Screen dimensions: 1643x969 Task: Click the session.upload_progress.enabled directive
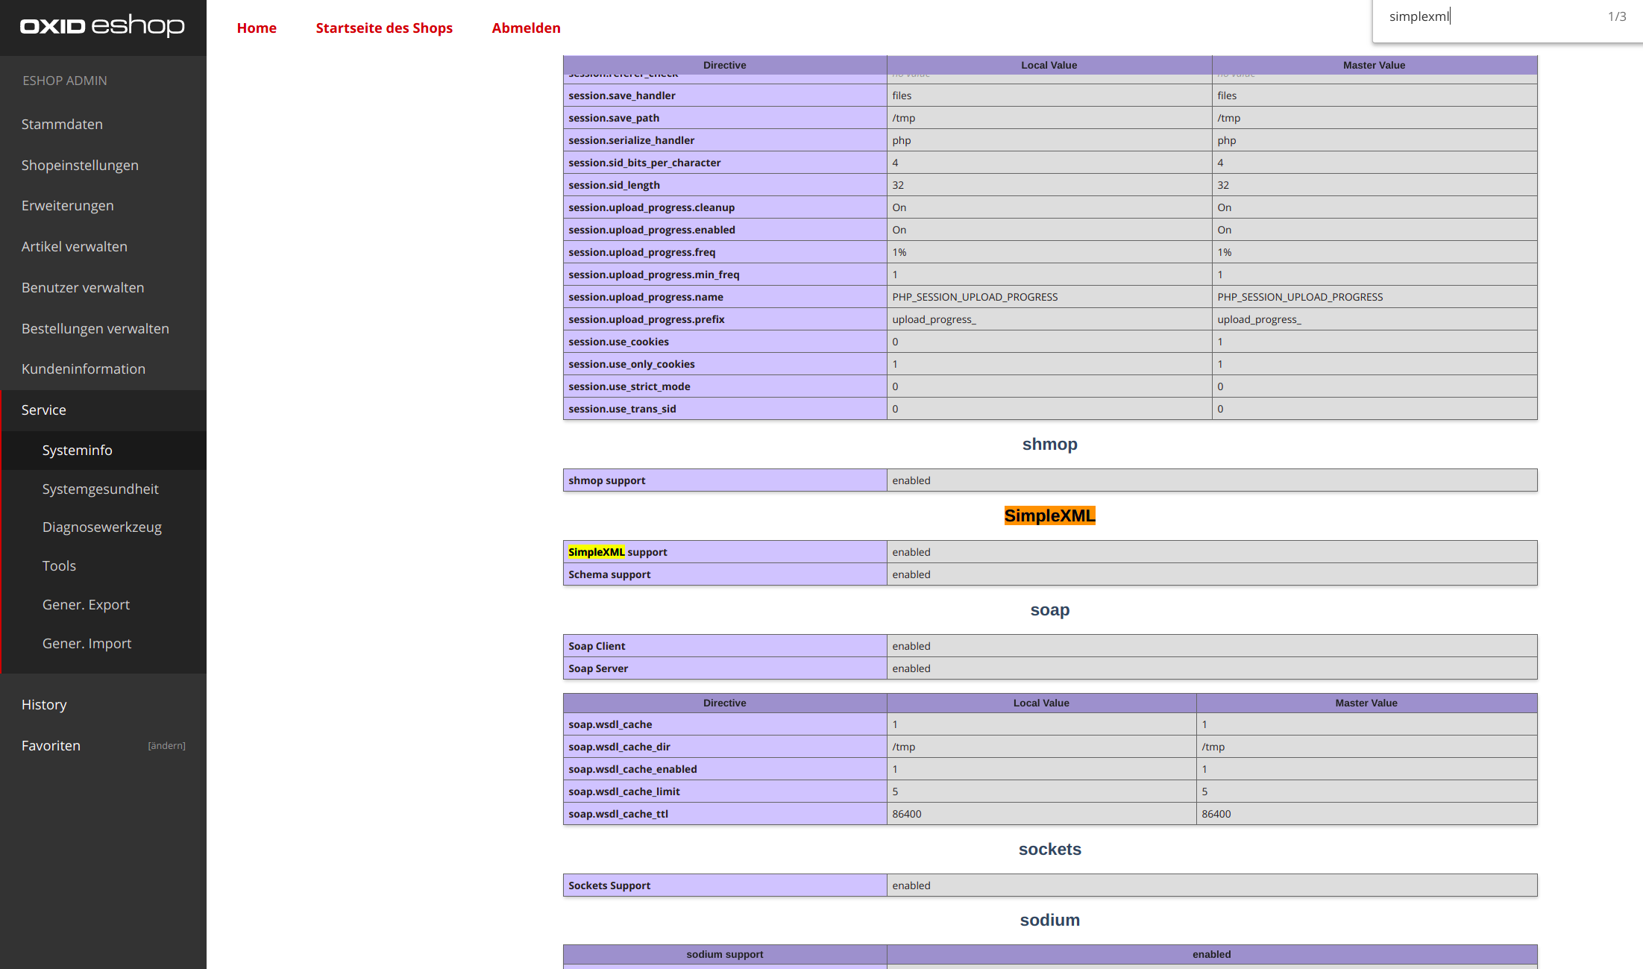point(652,230)
